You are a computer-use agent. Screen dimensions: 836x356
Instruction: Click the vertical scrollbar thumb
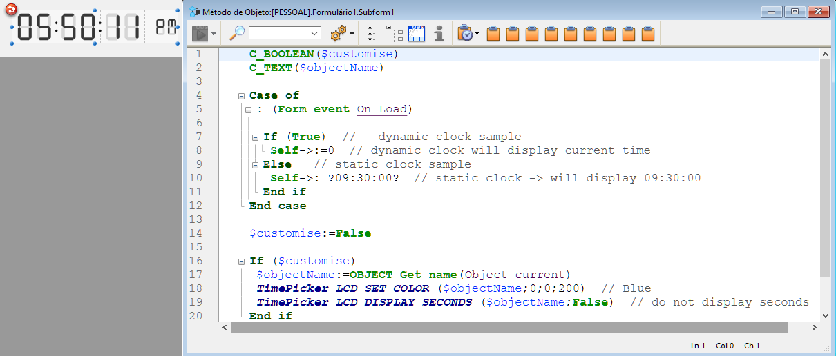coord(825,168)
